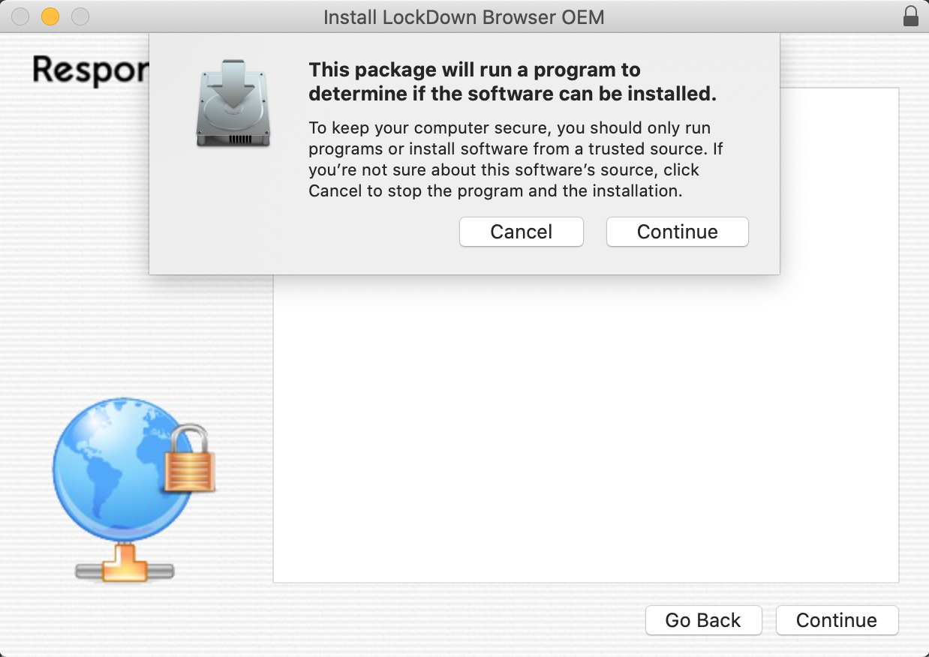Click the downward arrow on the installer drive icon
Viewport: 929px width, 657px height.
click(233, 80)
